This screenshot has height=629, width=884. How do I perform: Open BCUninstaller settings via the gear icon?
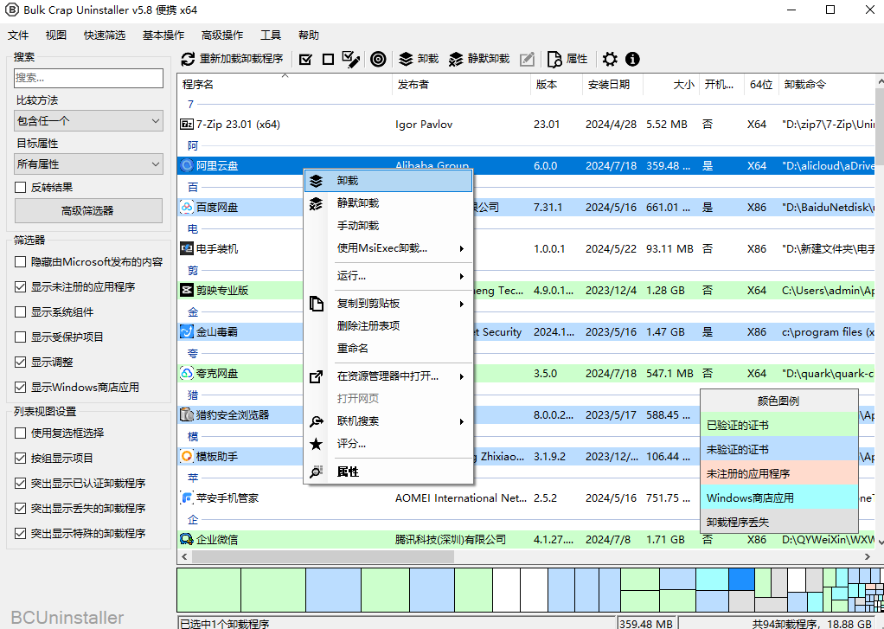610,60
